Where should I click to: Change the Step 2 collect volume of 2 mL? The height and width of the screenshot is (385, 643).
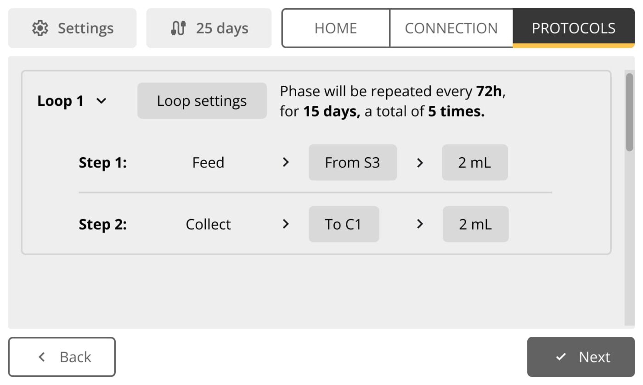point(475,224)
